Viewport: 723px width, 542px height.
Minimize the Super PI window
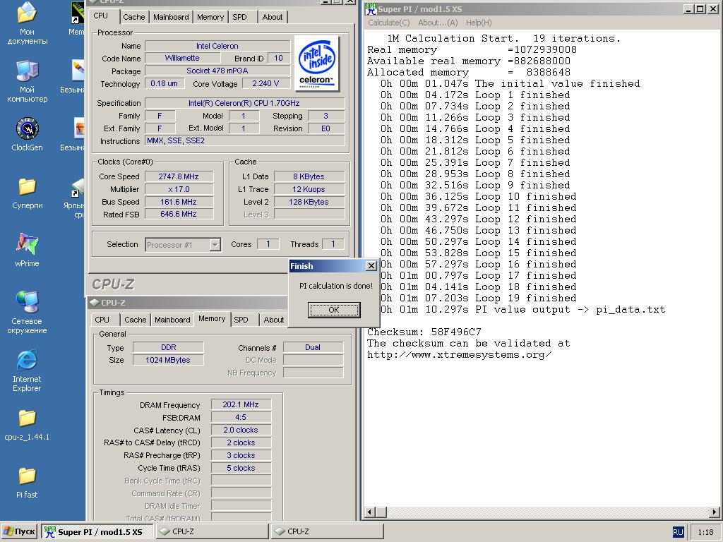click(x=689, y=8)
